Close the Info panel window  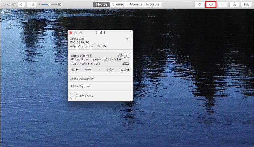[x=71, y=33]
